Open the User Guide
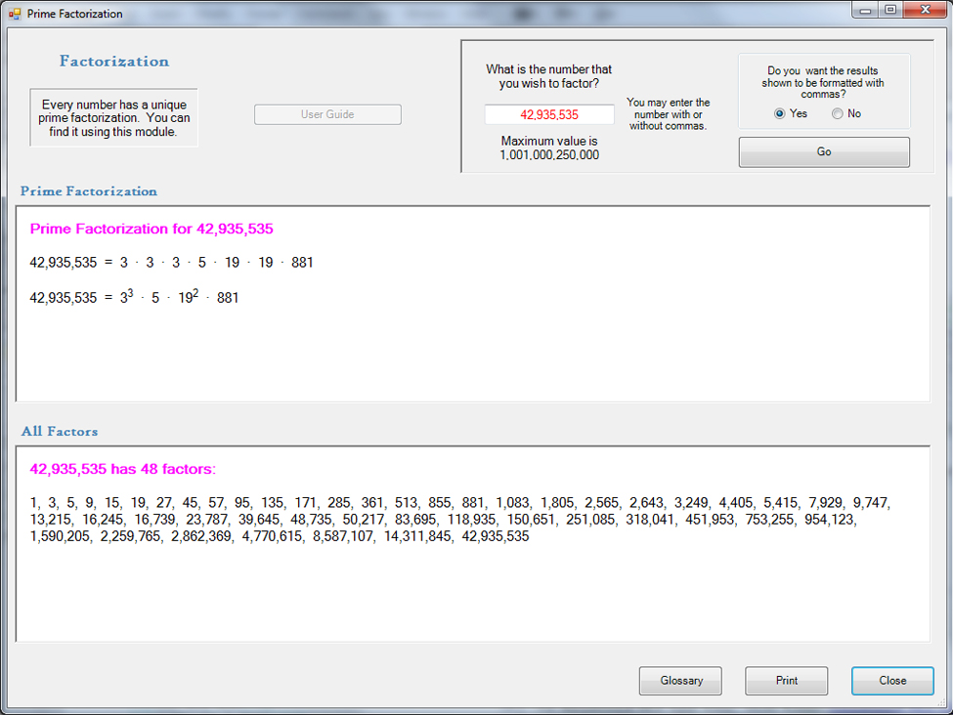 327,114
